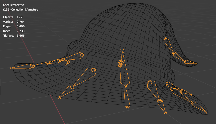Click the "(131) Collection | Armature" overlay text
The width and height of the screenshot is (216, 124).
click(x=21, y=10)
